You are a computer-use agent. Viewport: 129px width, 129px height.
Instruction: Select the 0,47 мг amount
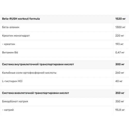120,52
